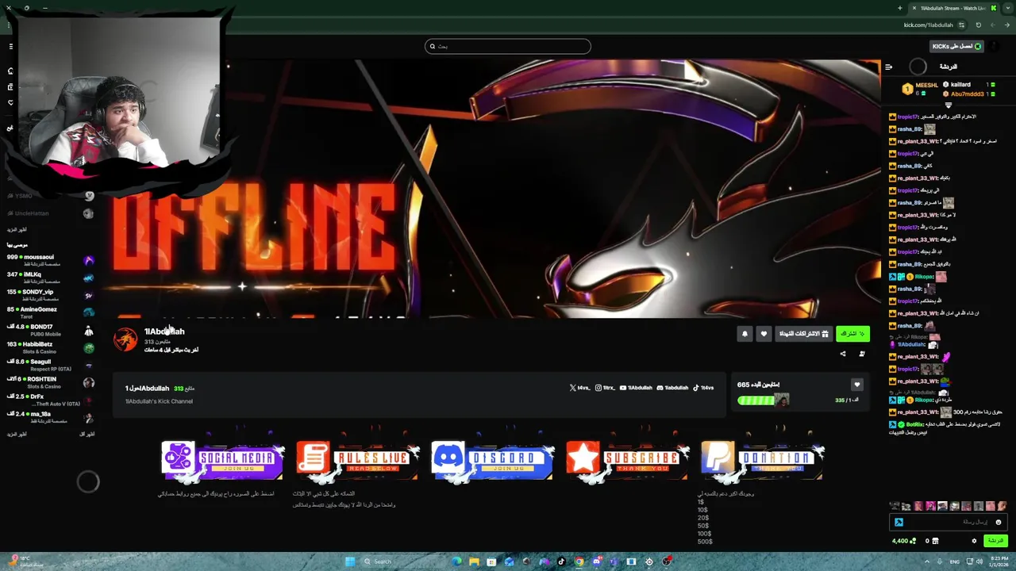Collapse the chat panel arrow icon
The image size is (1016, 571).
coord(888,67)
